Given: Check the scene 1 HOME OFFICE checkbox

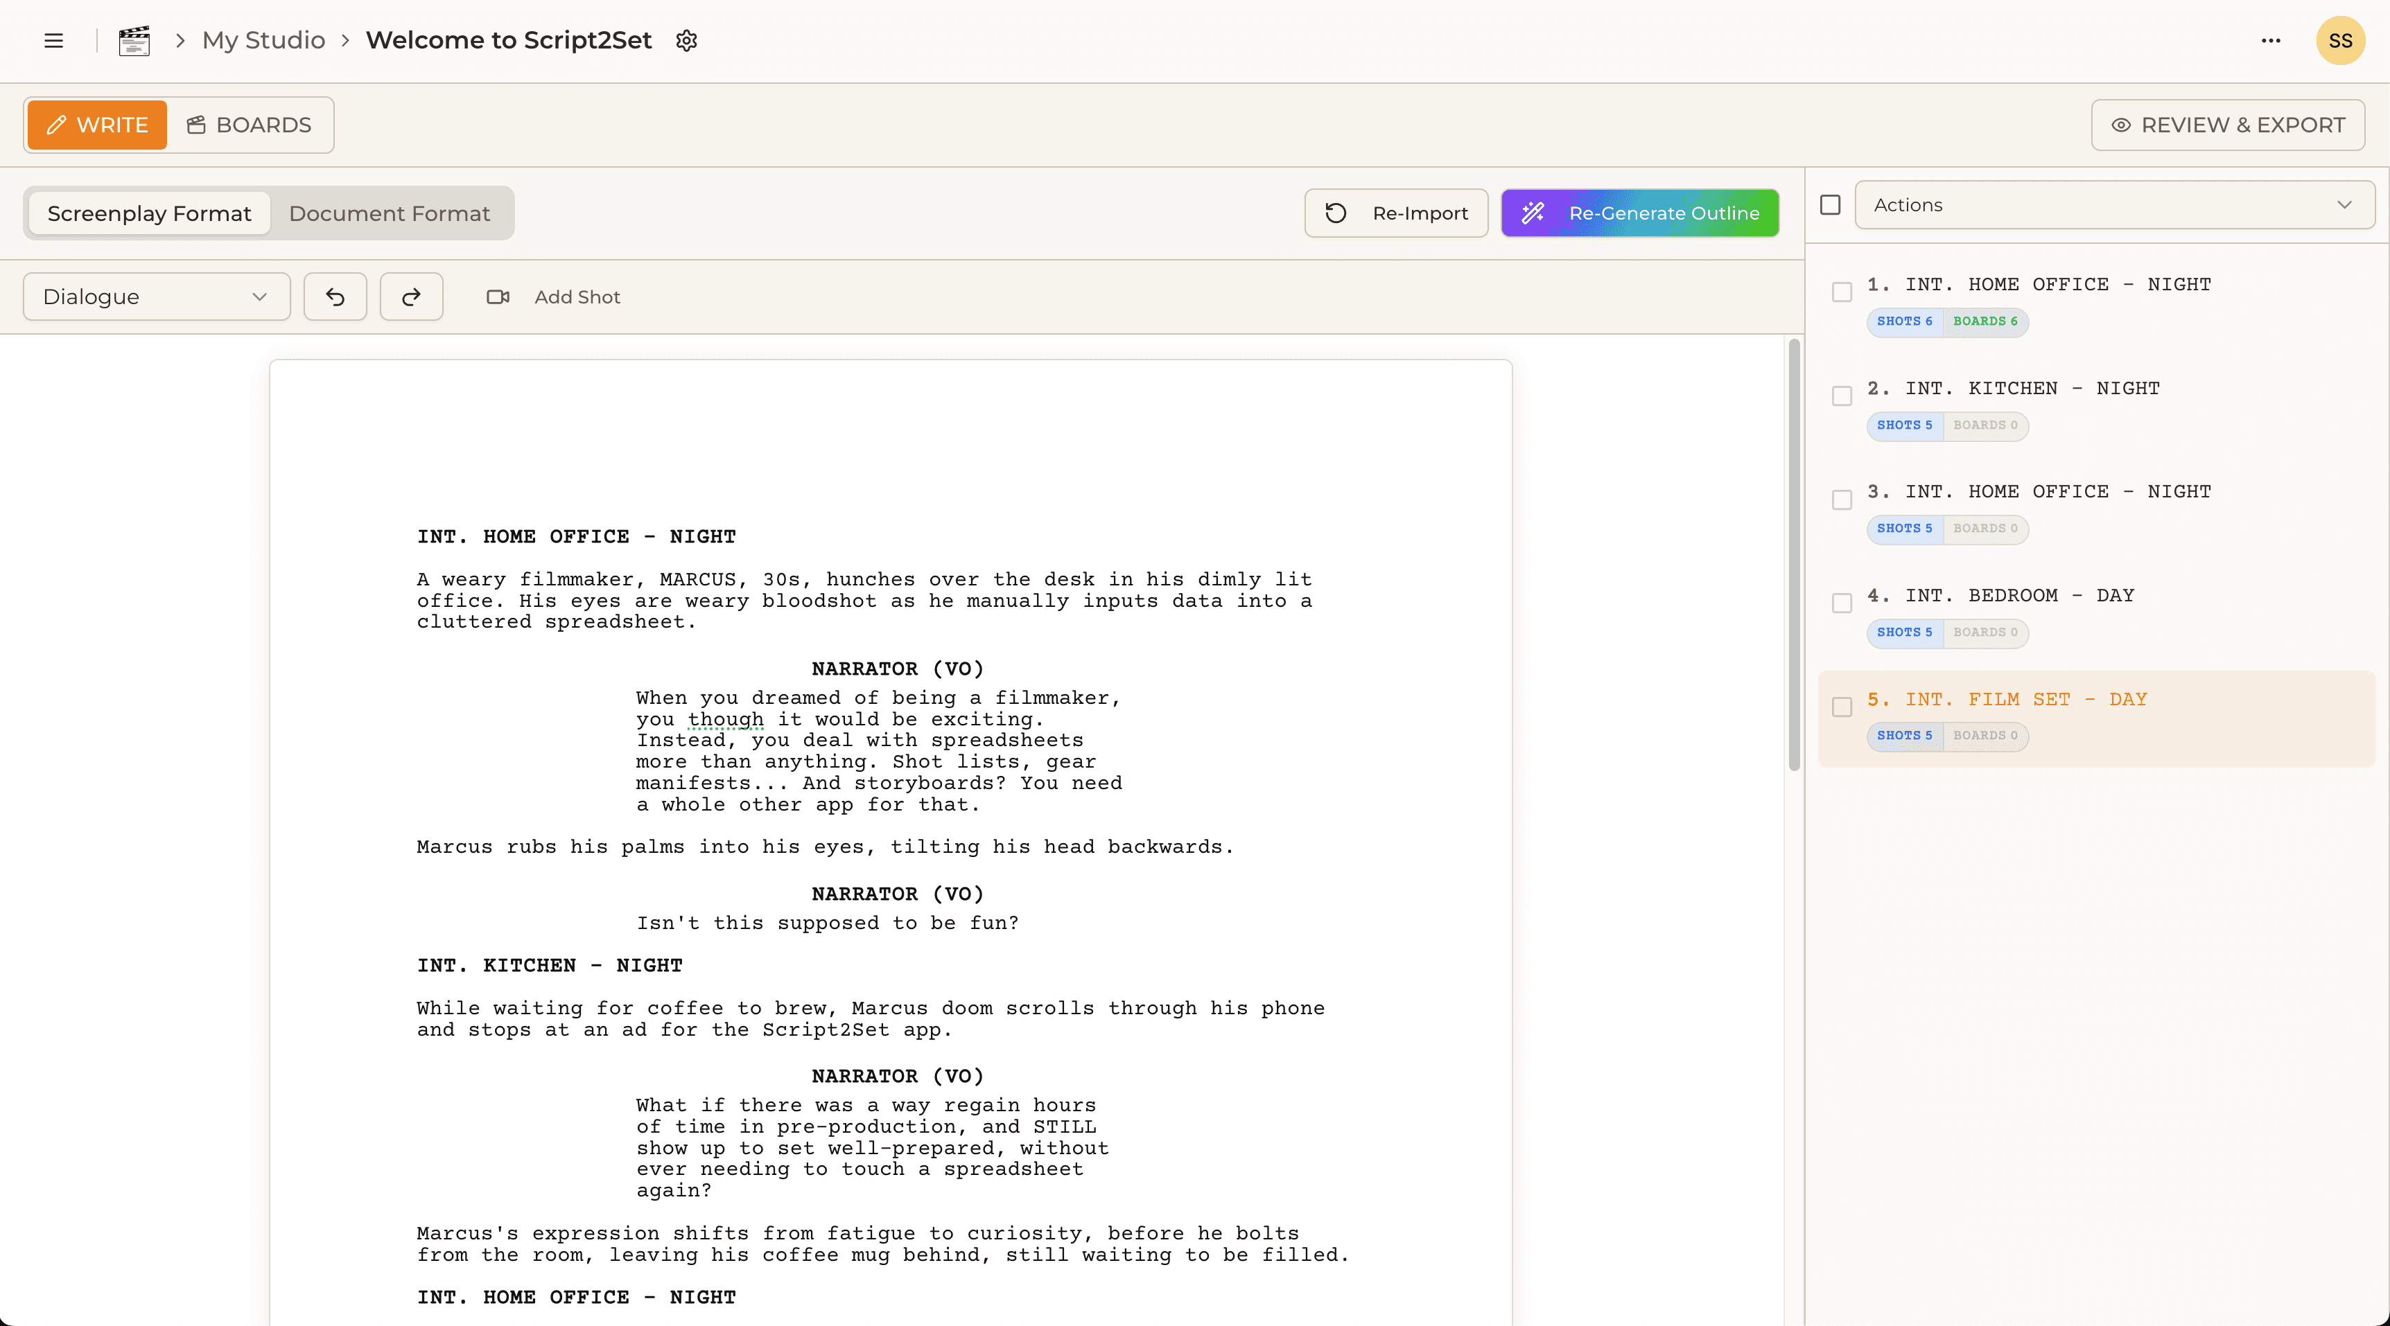Looking at the screenshot, I should click(1842, 291).
